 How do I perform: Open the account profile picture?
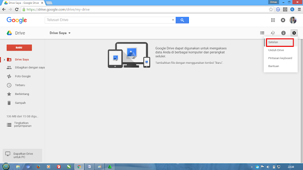[293, 20]
